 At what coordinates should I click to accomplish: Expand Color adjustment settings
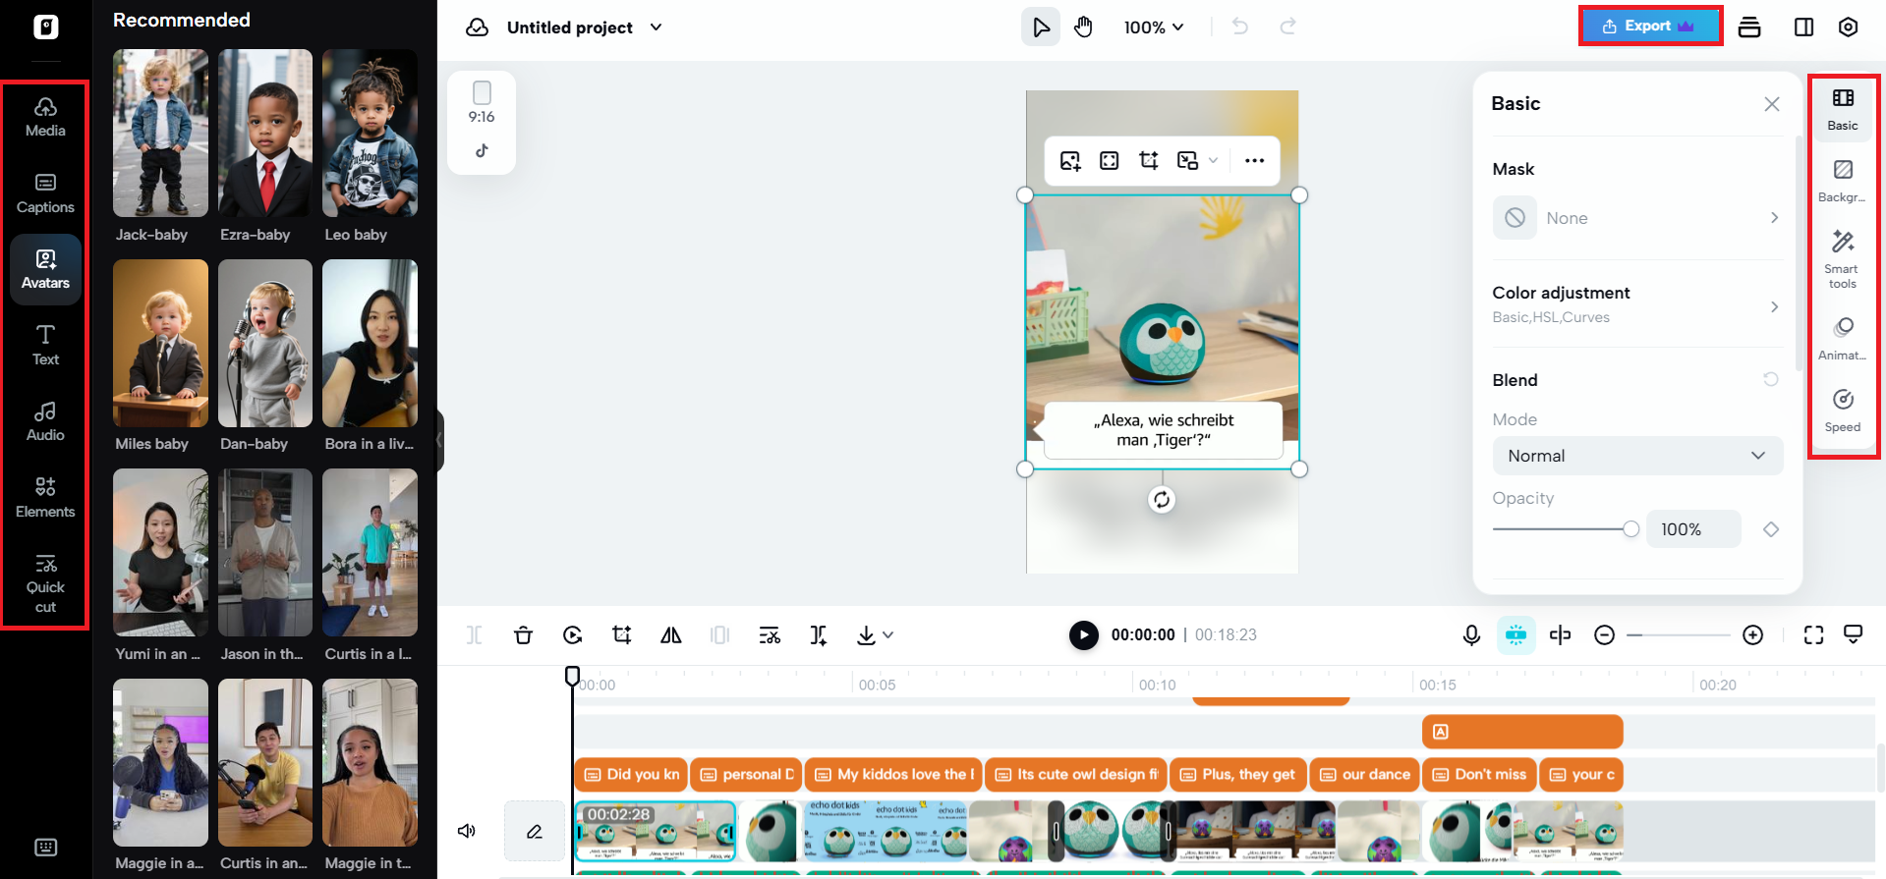pyautogui.click(x=1637, y=304)
